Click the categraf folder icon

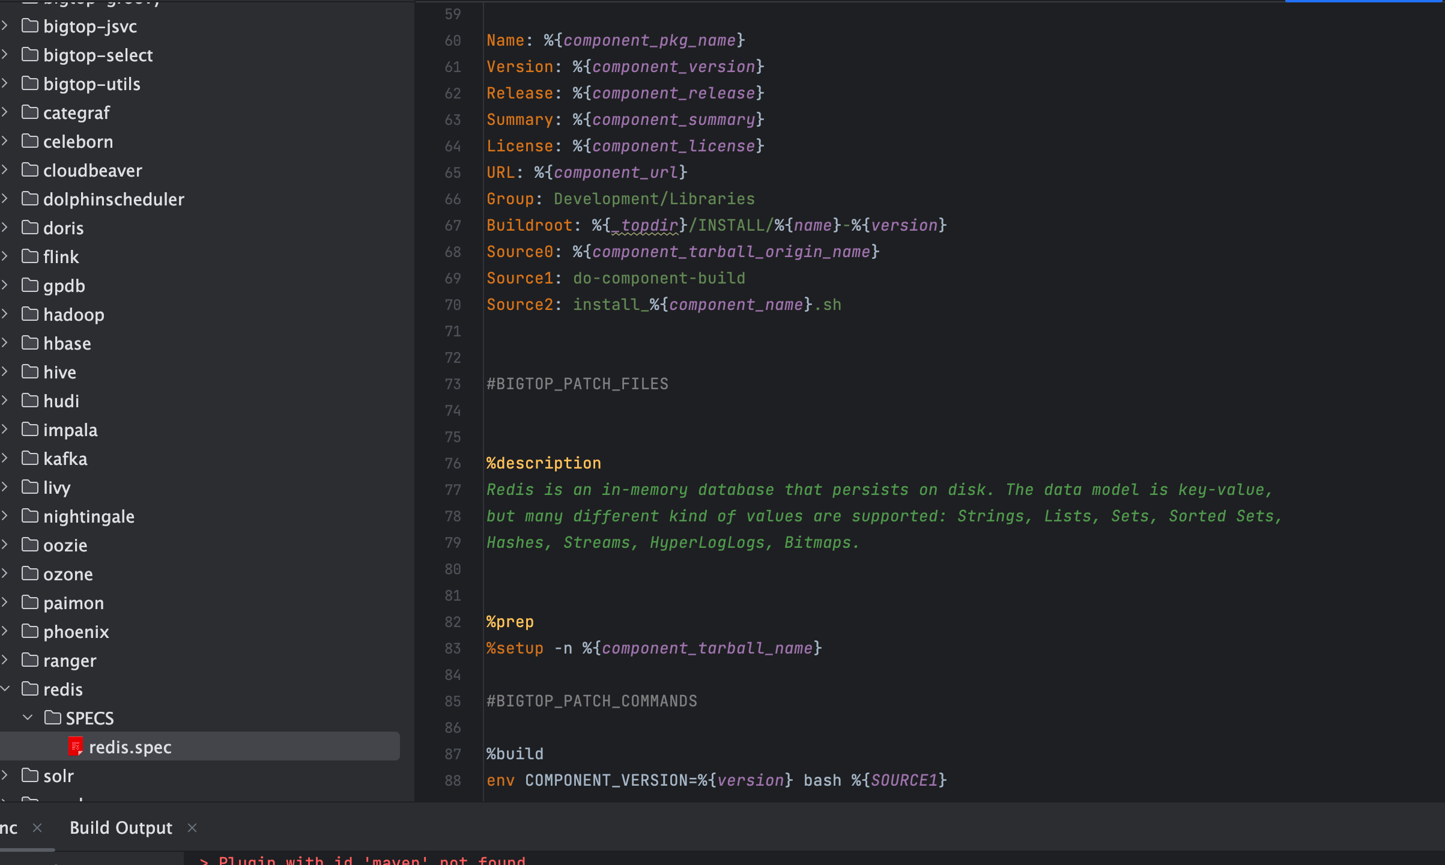29,112
